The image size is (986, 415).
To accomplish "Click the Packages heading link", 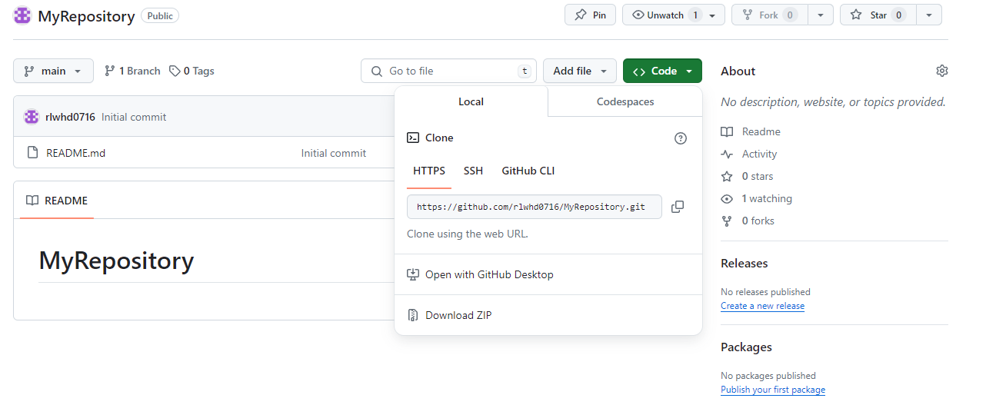I will click(746, 347).
